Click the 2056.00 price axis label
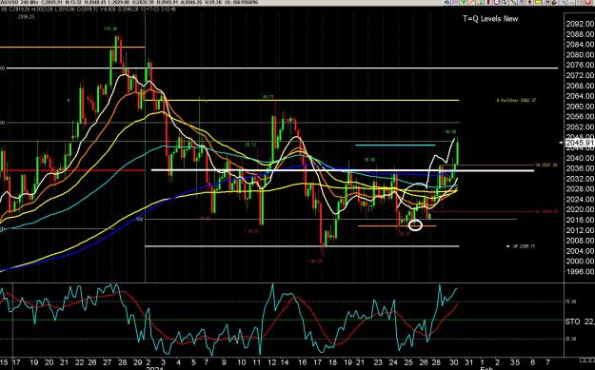 pos(580,116)
